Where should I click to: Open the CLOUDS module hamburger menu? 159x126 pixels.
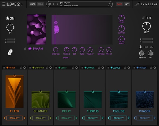(x=108, y=68)
